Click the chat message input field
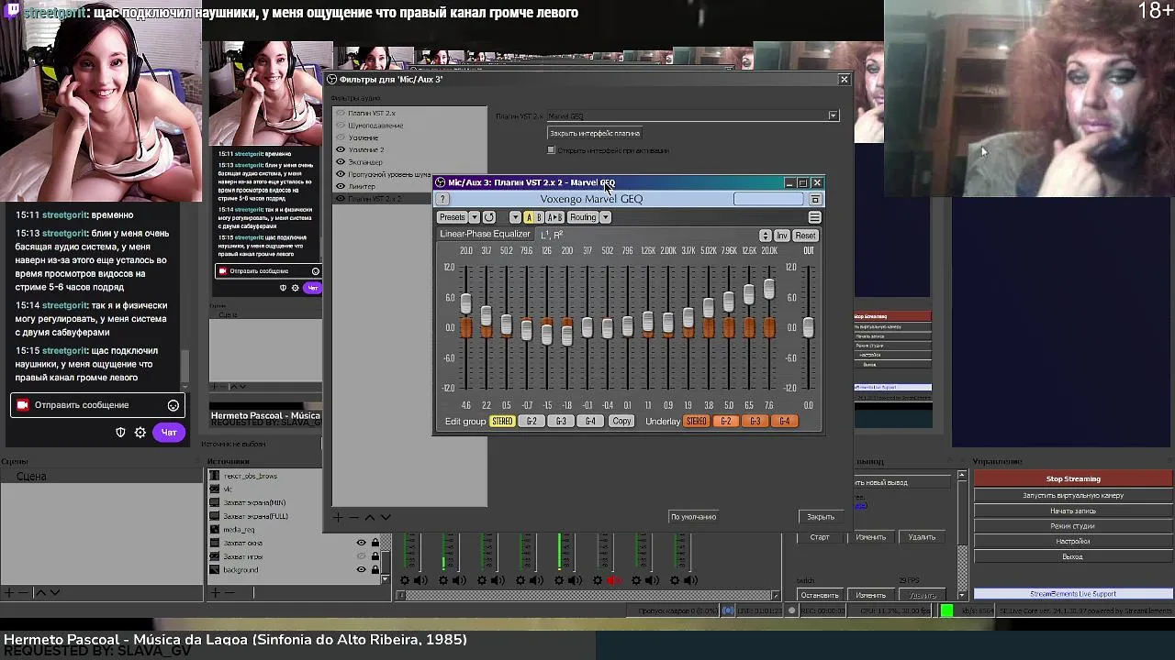Image resolution: width=1175 pixels, height=660 pixels. [96, 405]
